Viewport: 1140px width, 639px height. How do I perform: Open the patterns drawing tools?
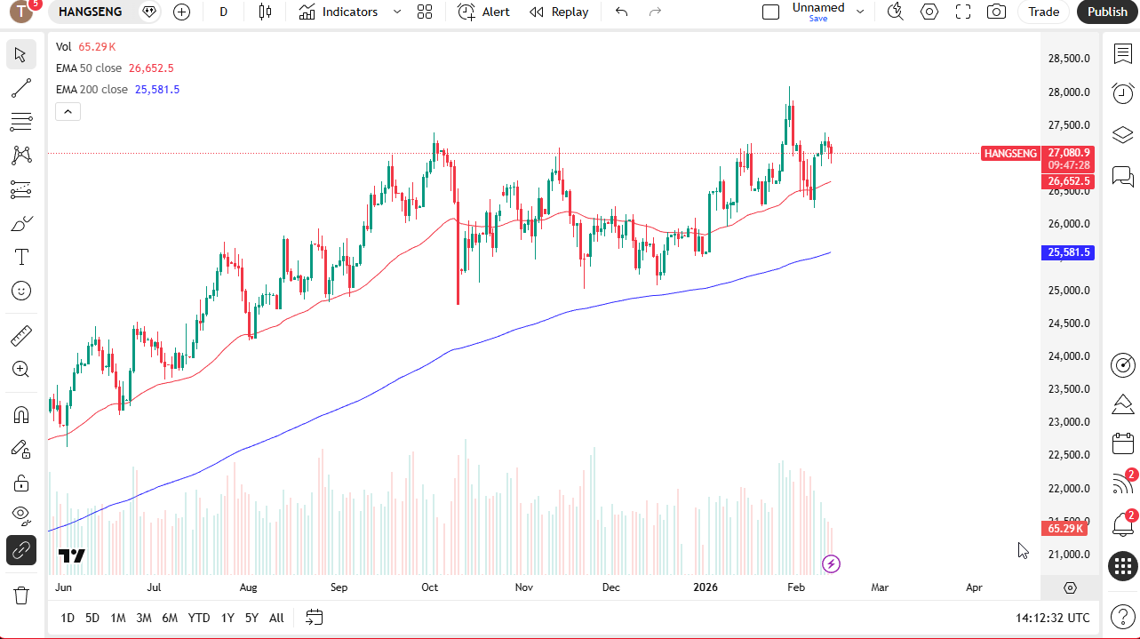point(21,156)
